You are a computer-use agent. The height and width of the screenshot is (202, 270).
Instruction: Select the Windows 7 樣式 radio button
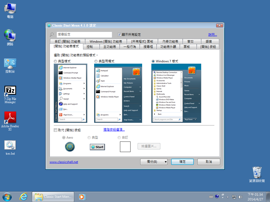[153, 61]
